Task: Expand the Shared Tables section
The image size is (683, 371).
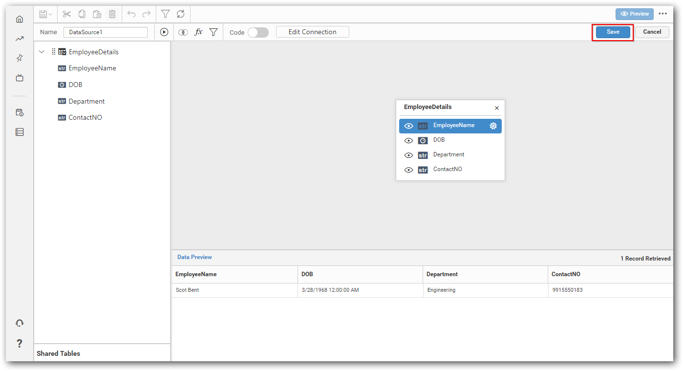Action: 58,353
